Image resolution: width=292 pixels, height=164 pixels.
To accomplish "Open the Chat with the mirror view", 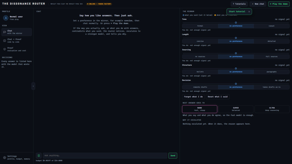I will coord(17,32).
